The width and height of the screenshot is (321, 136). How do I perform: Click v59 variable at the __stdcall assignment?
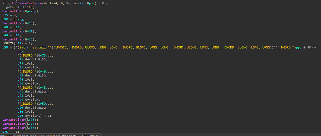tap(5, 47)
